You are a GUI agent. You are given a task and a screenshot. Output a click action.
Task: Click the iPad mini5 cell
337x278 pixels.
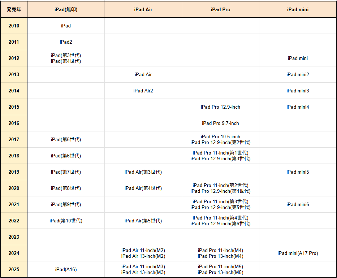click(298, 172)
